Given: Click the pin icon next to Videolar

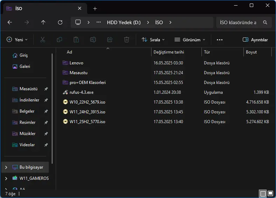Looking at the screenshot, I should pyautogui.click(x=46, y=145).
